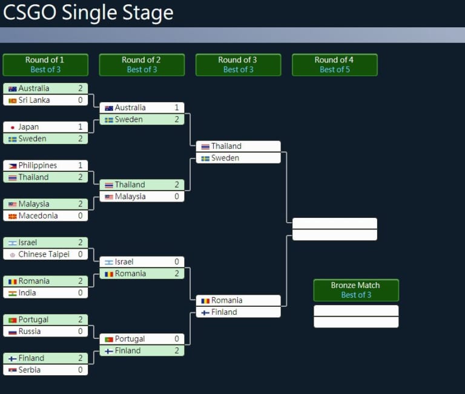Click the Philippines flag icon
Viewport: 465px width, 394px height.
click(13, 166)
